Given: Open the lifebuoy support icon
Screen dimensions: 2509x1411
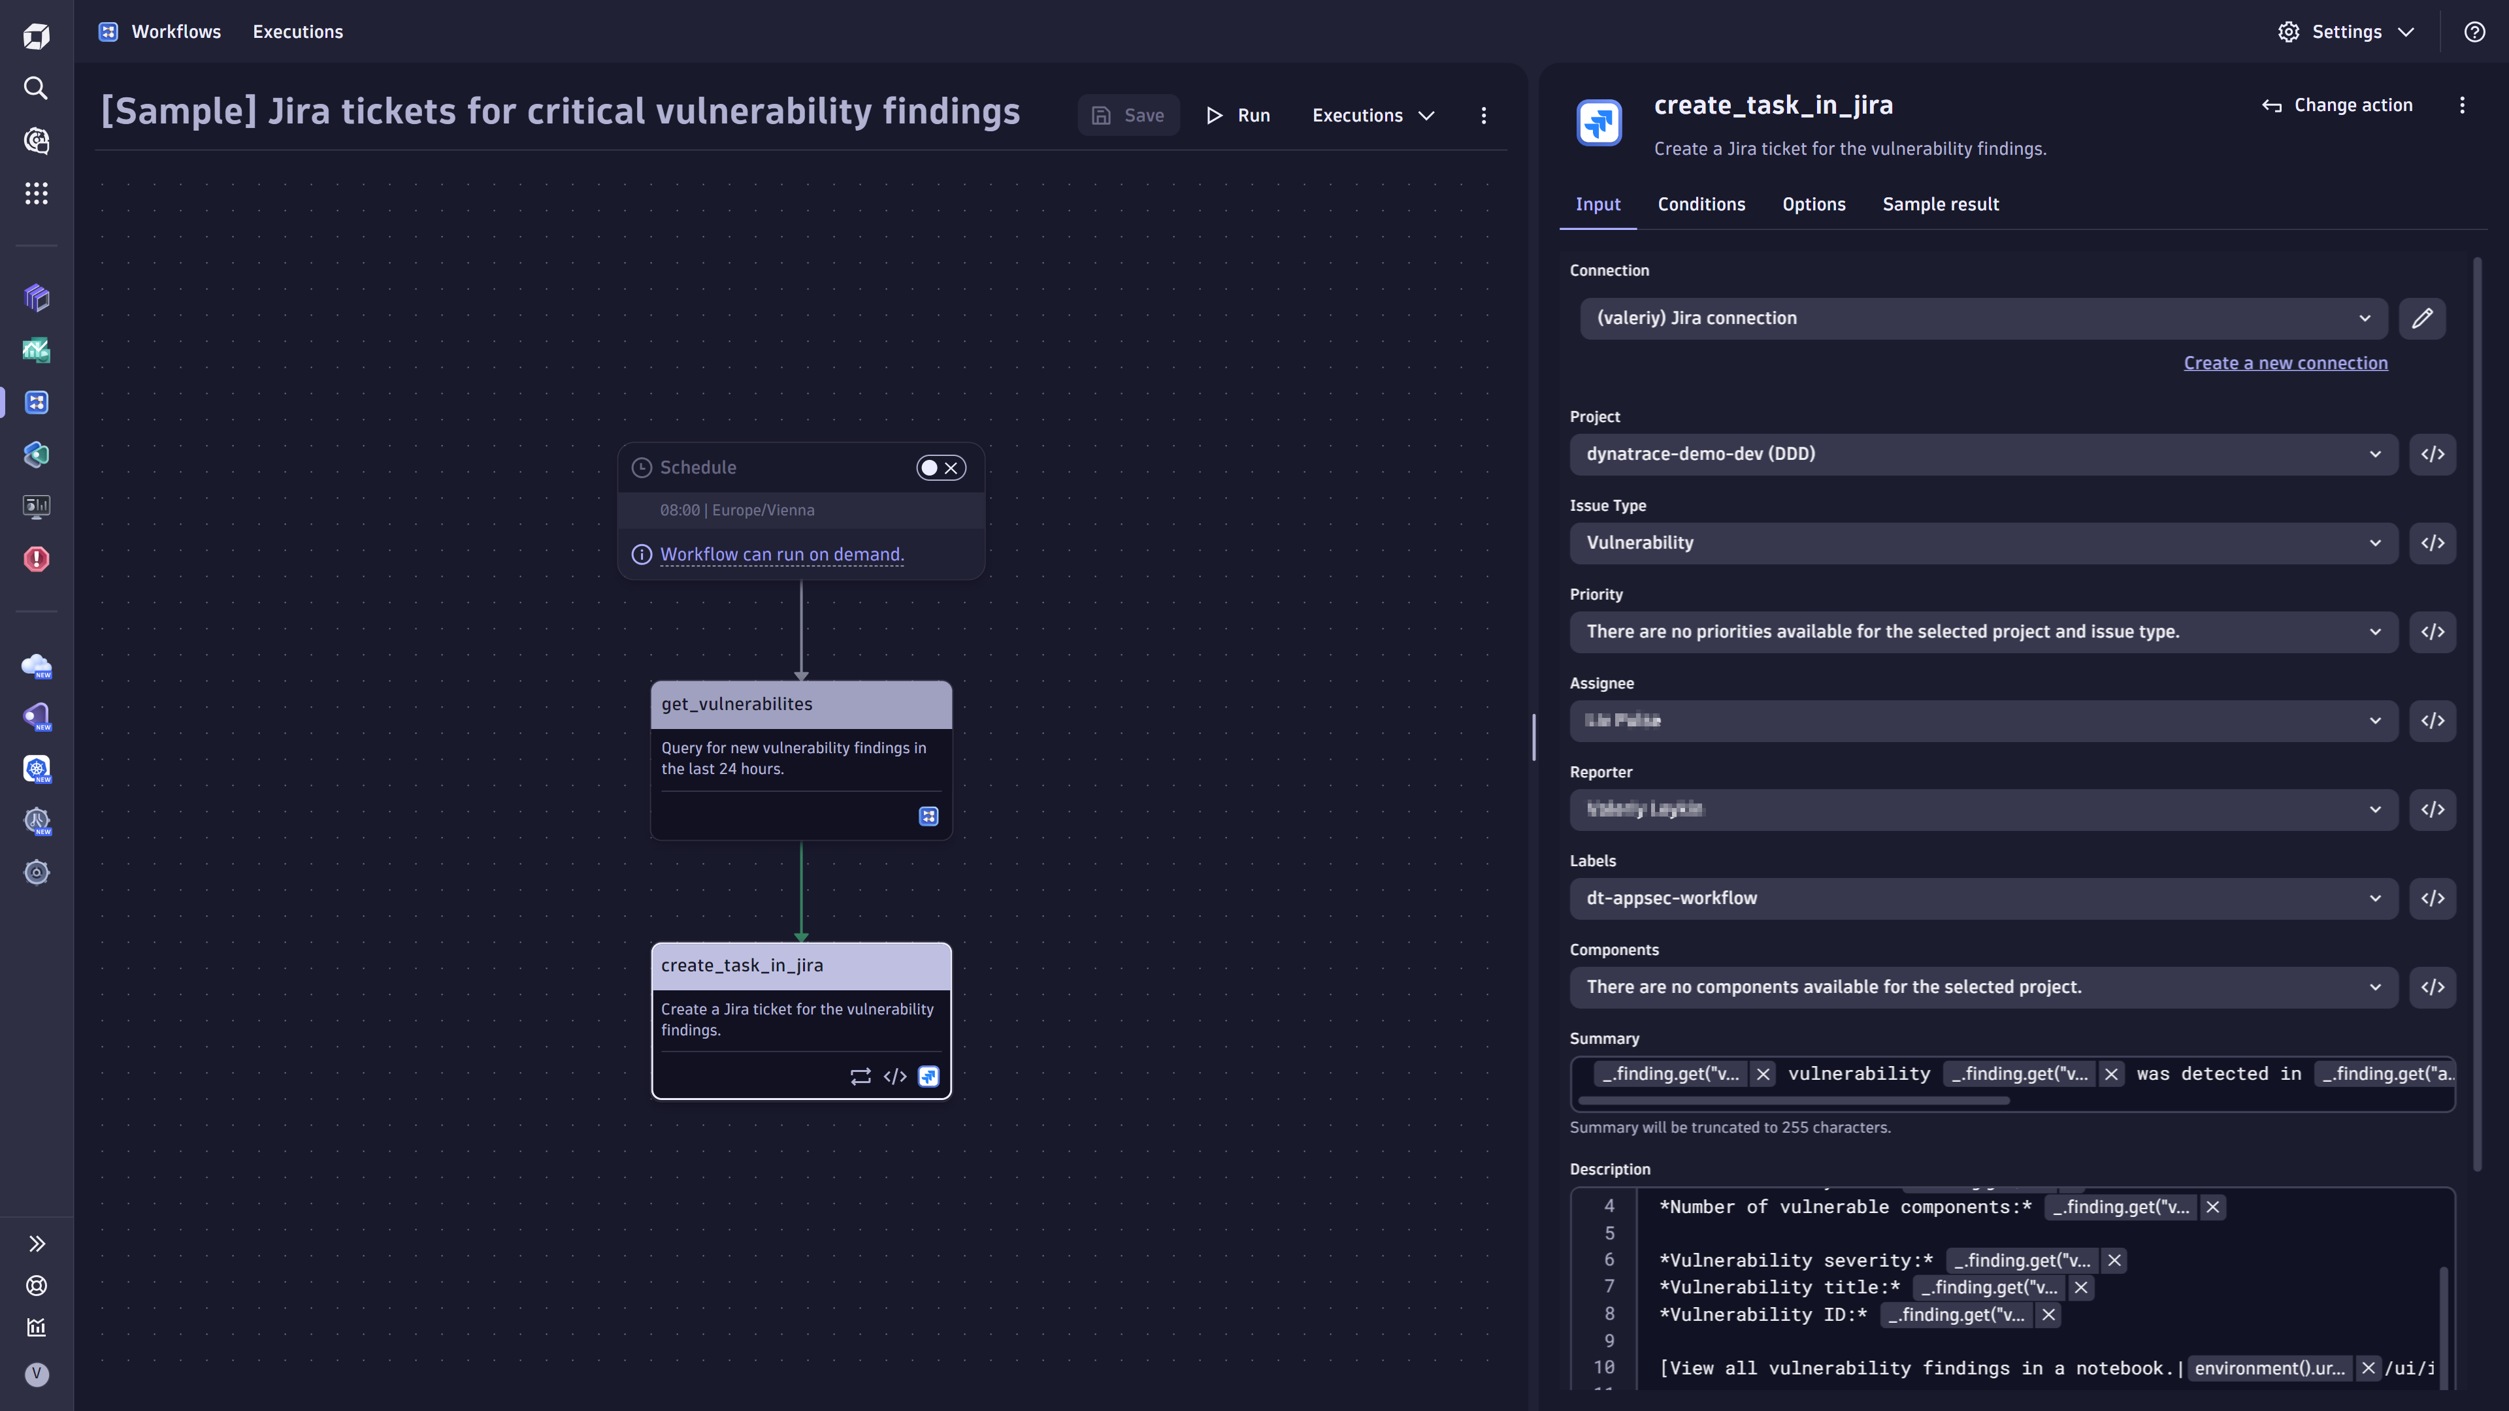Looking at the screenshot, I should 36,1286.
